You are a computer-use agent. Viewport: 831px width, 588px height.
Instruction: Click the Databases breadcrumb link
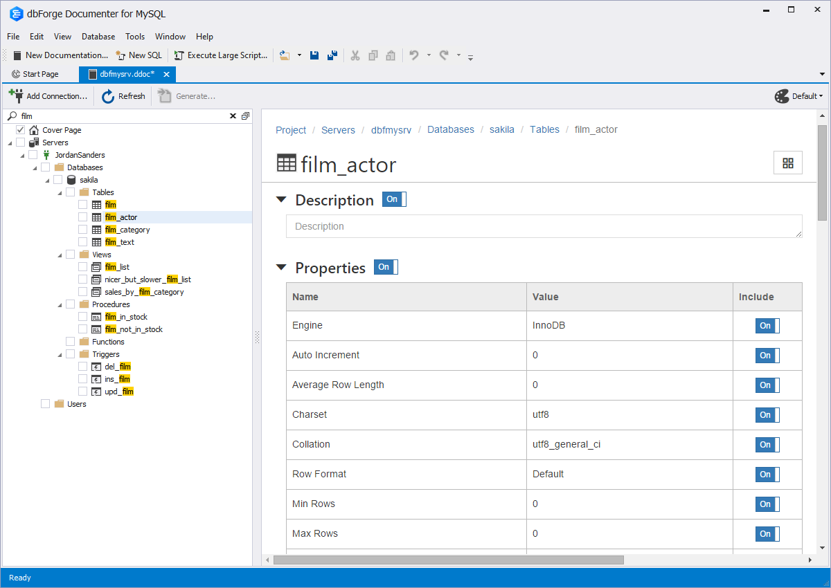point(451,129)
